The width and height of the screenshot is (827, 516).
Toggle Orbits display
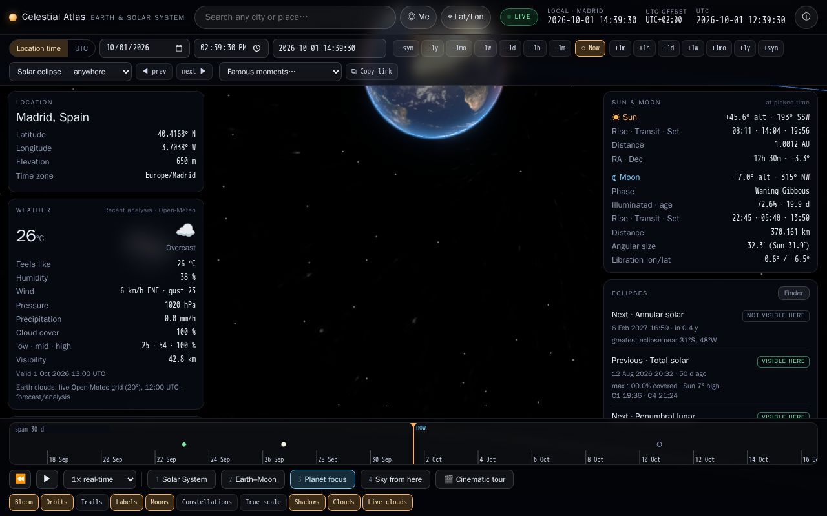(x=57, y=502)
